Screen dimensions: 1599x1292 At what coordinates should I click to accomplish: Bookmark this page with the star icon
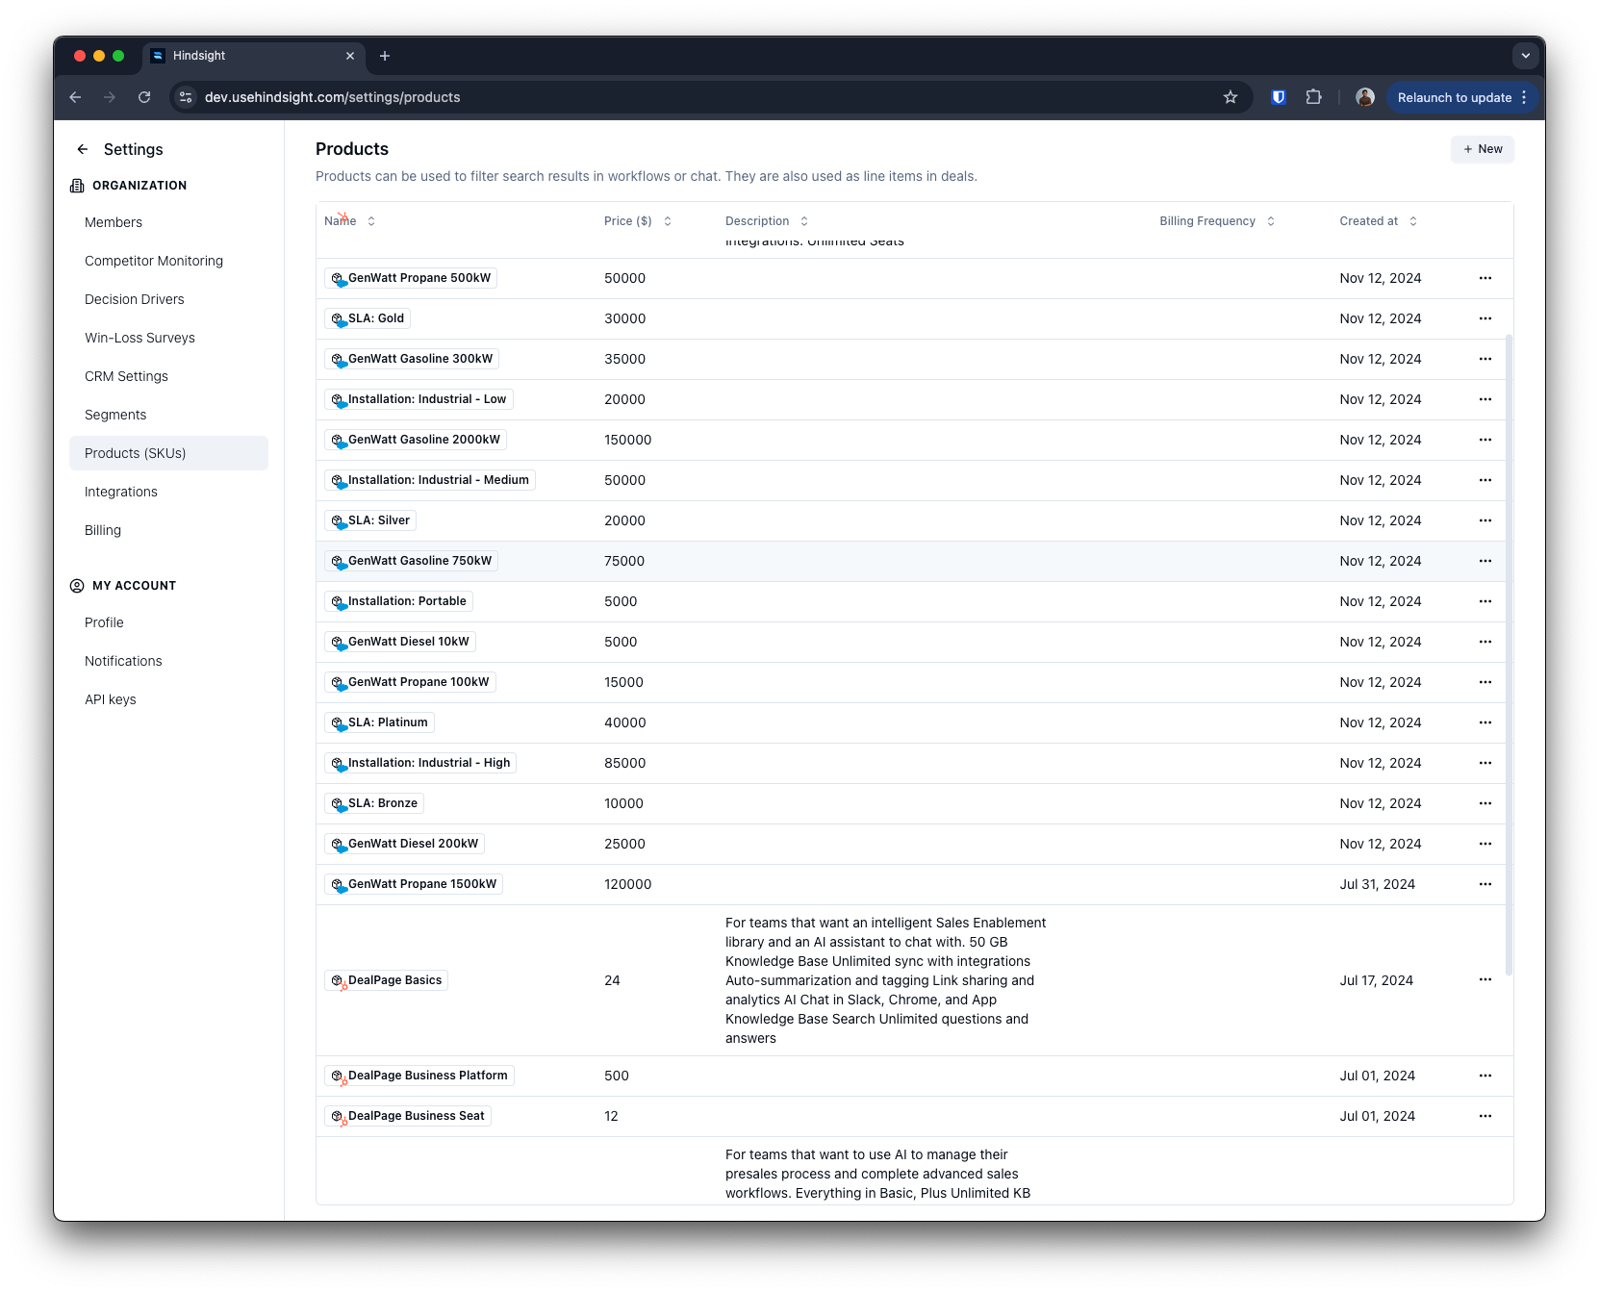[1230, 97]
